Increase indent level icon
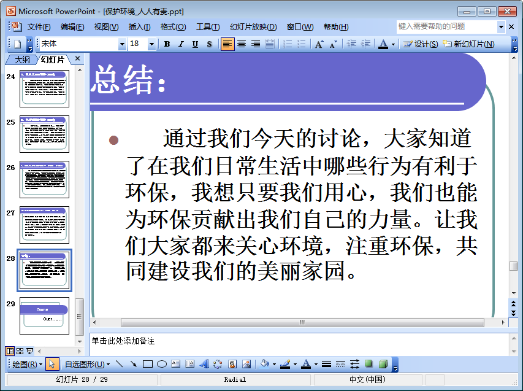 [365, 44]
